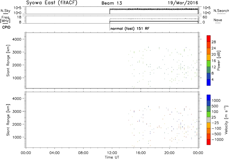Click the 'N.Sky' legend label
Viewport: 229px width, 159px height.
[5, 11]
